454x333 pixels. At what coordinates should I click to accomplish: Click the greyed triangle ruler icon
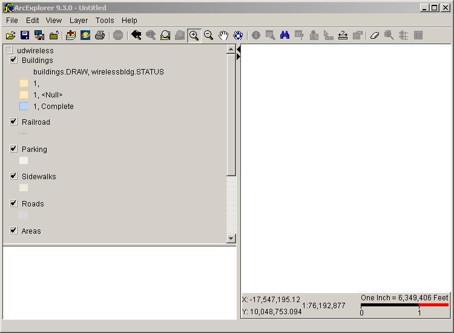(x=329, y=36)
